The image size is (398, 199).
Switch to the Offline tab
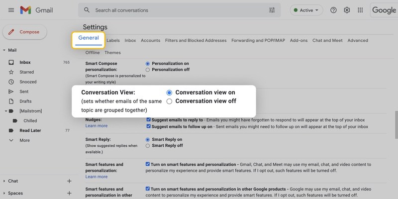93,53
